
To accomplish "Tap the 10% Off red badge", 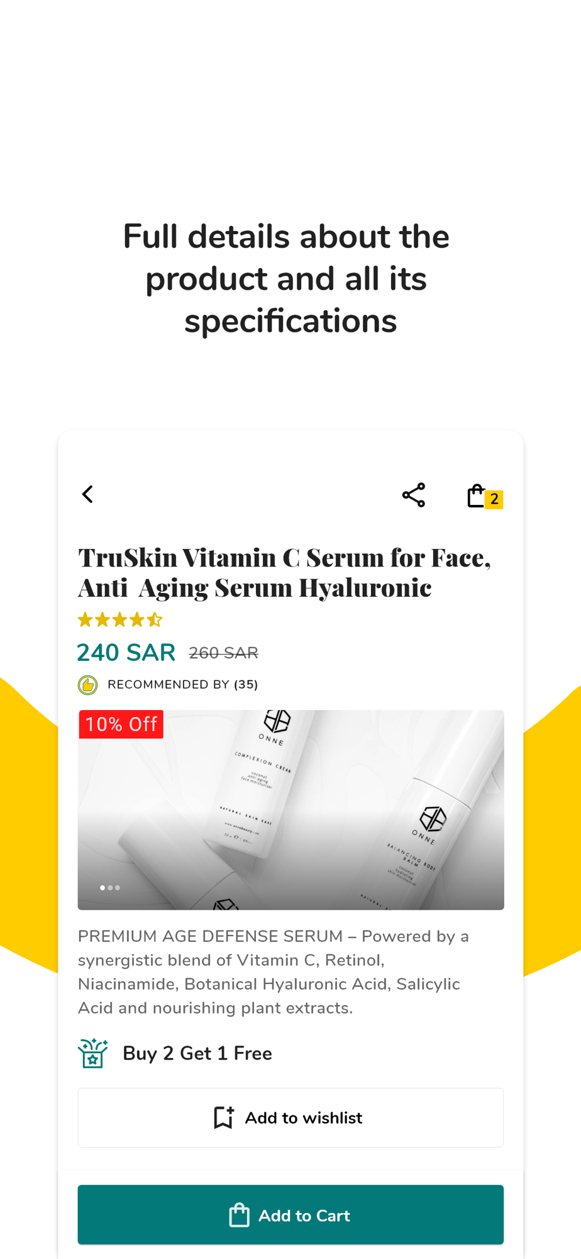I will 121,724.
